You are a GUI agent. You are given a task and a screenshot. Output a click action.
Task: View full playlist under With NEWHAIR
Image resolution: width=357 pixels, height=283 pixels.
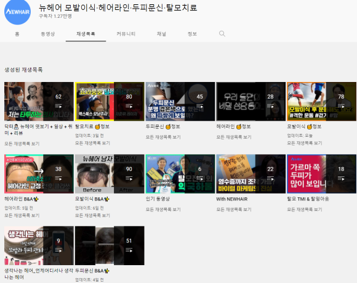(x=234, y=210)
